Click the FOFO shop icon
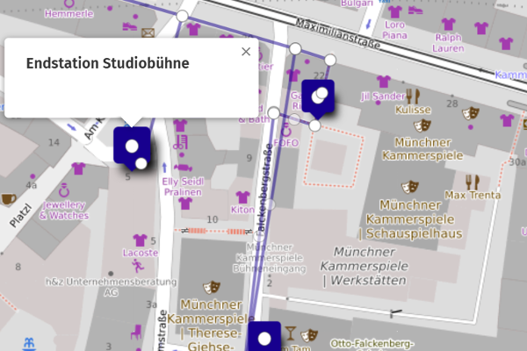527x351 pixels. point(286,130)
